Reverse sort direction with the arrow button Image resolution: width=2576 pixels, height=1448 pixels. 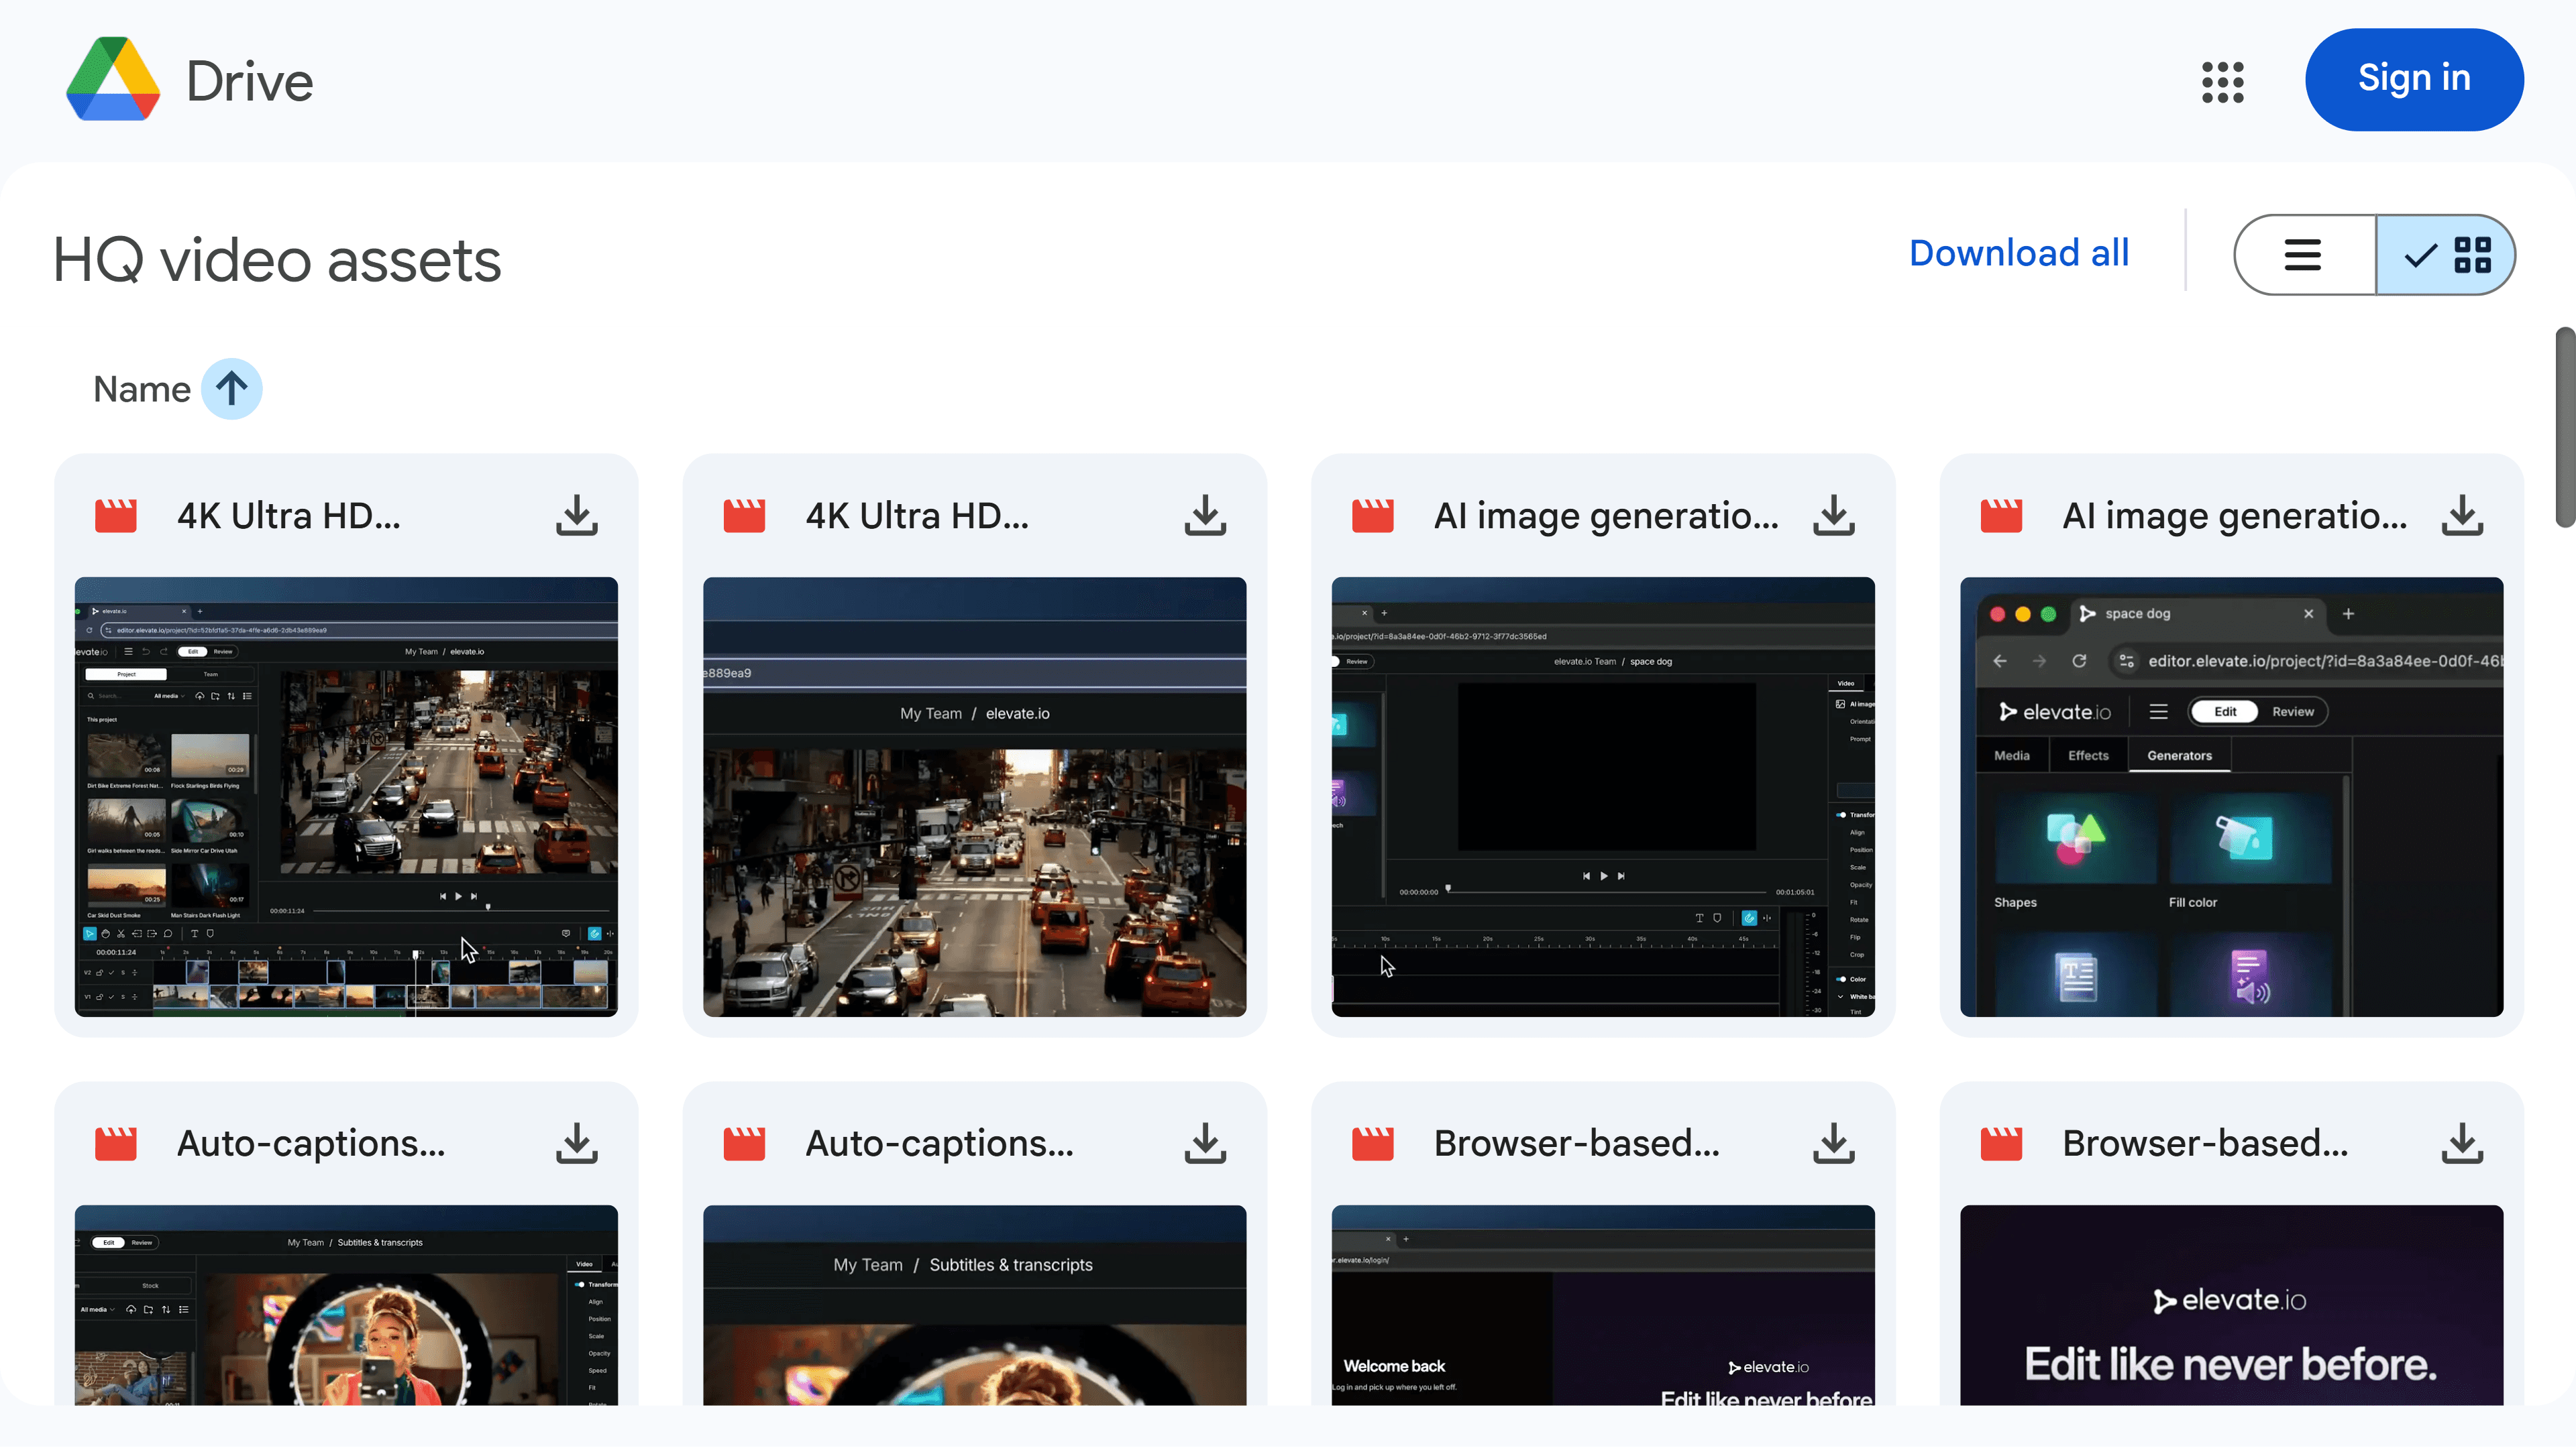coord(231,389)
